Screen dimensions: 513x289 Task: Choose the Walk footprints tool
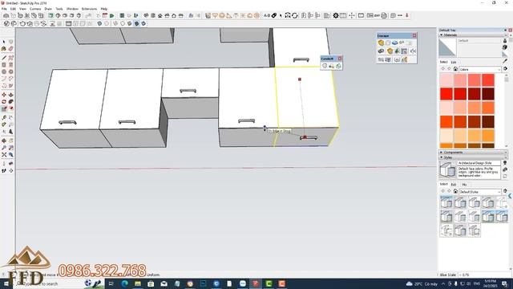pos(4,171)
